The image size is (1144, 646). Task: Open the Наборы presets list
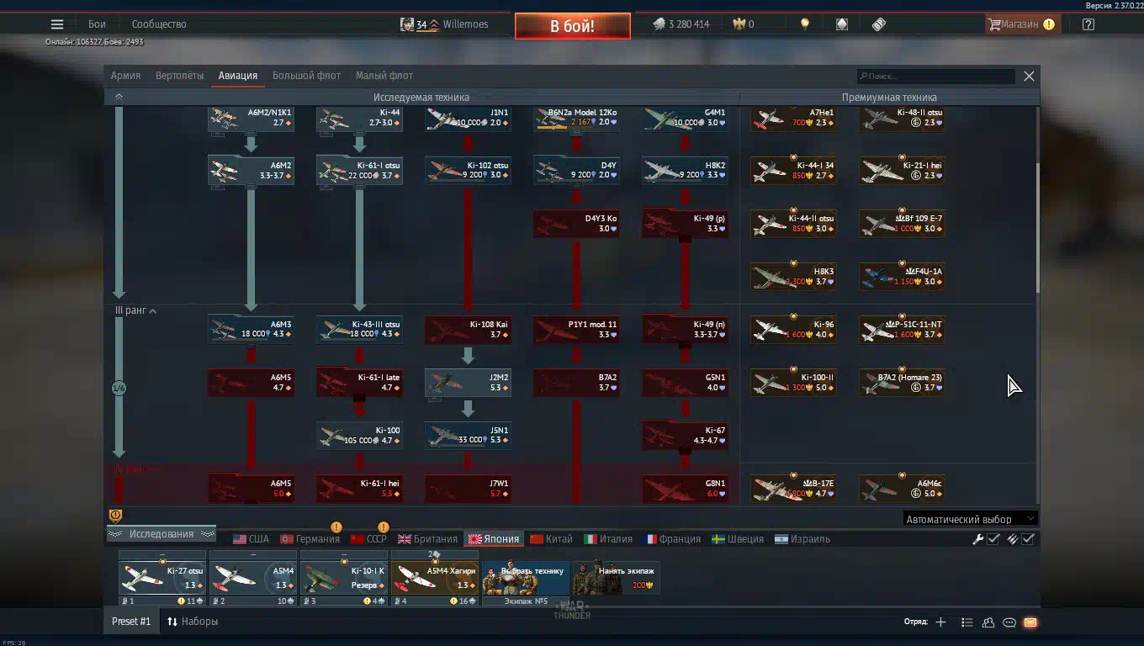coord(193,622)
